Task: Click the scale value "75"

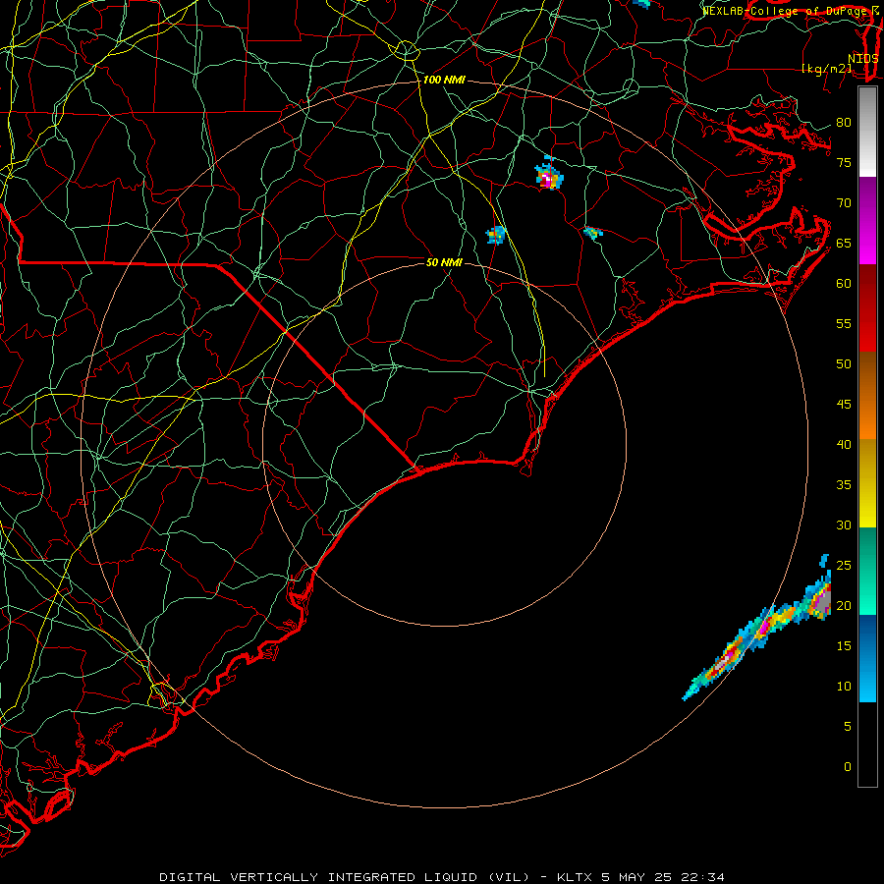Action: click(844, 163)
